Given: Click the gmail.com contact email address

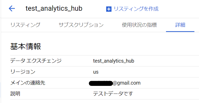Looking at the screenshot, I should click(115, 83).
